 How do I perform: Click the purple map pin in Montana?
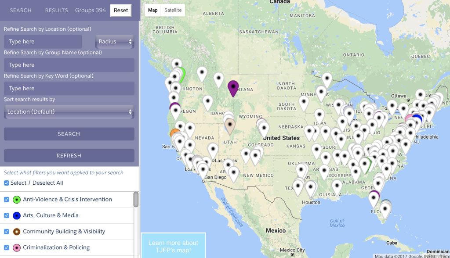[233, 88]
